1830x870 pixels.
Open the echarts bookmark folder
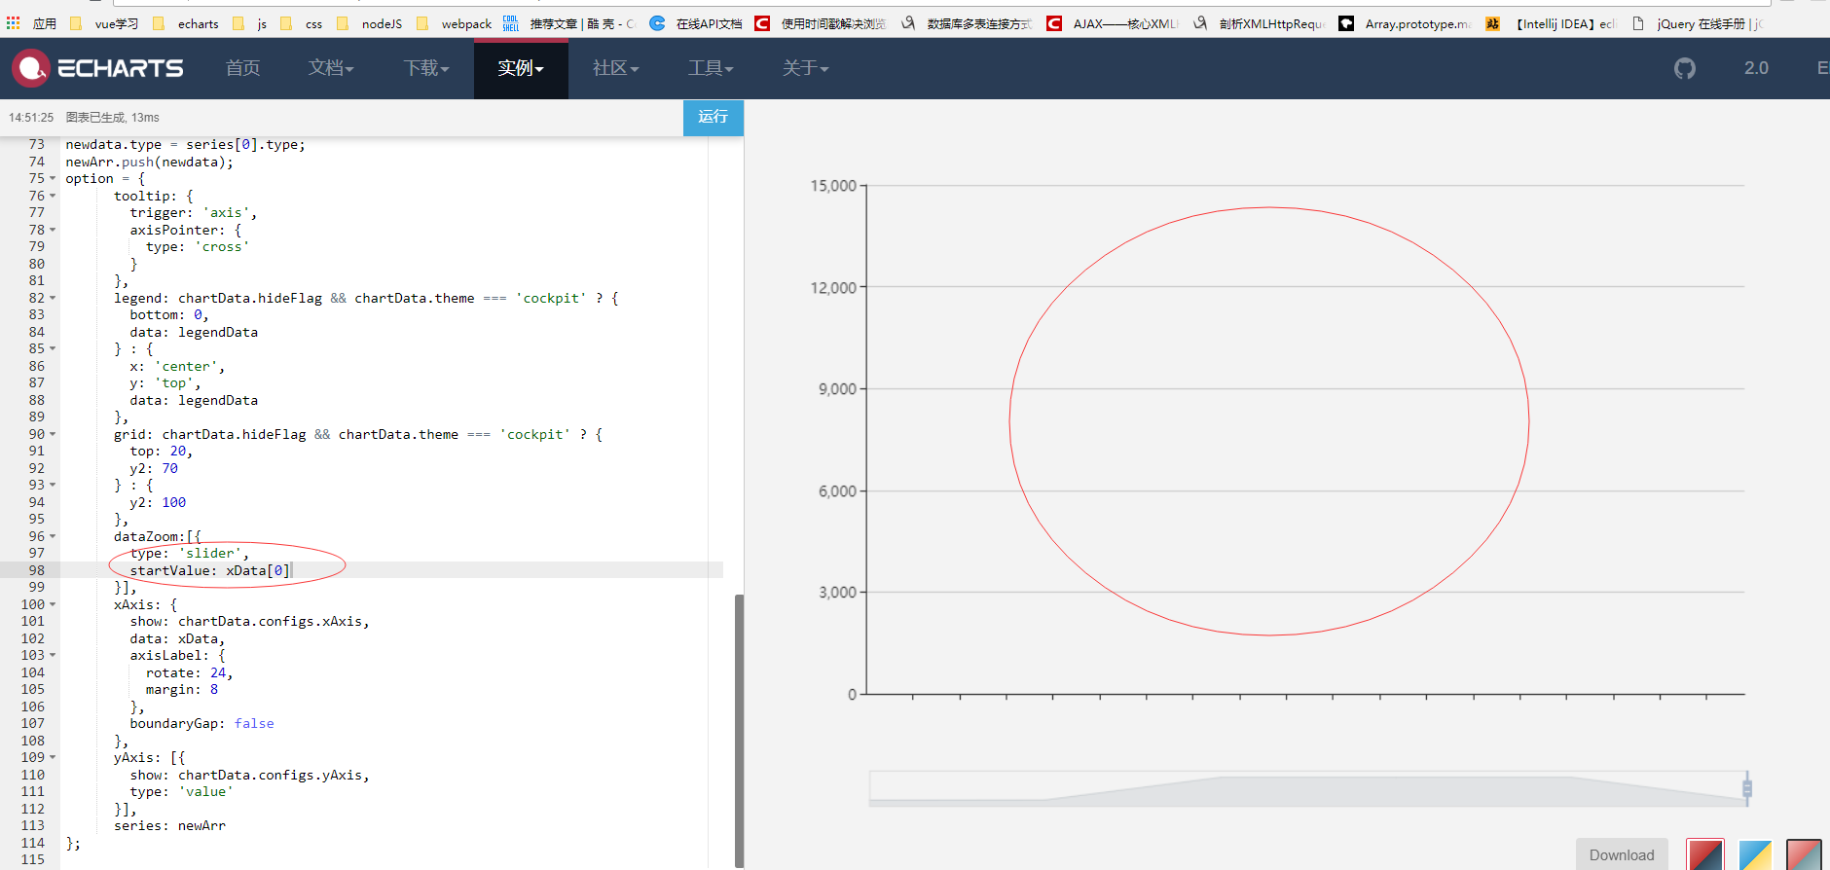coord(187,23)
